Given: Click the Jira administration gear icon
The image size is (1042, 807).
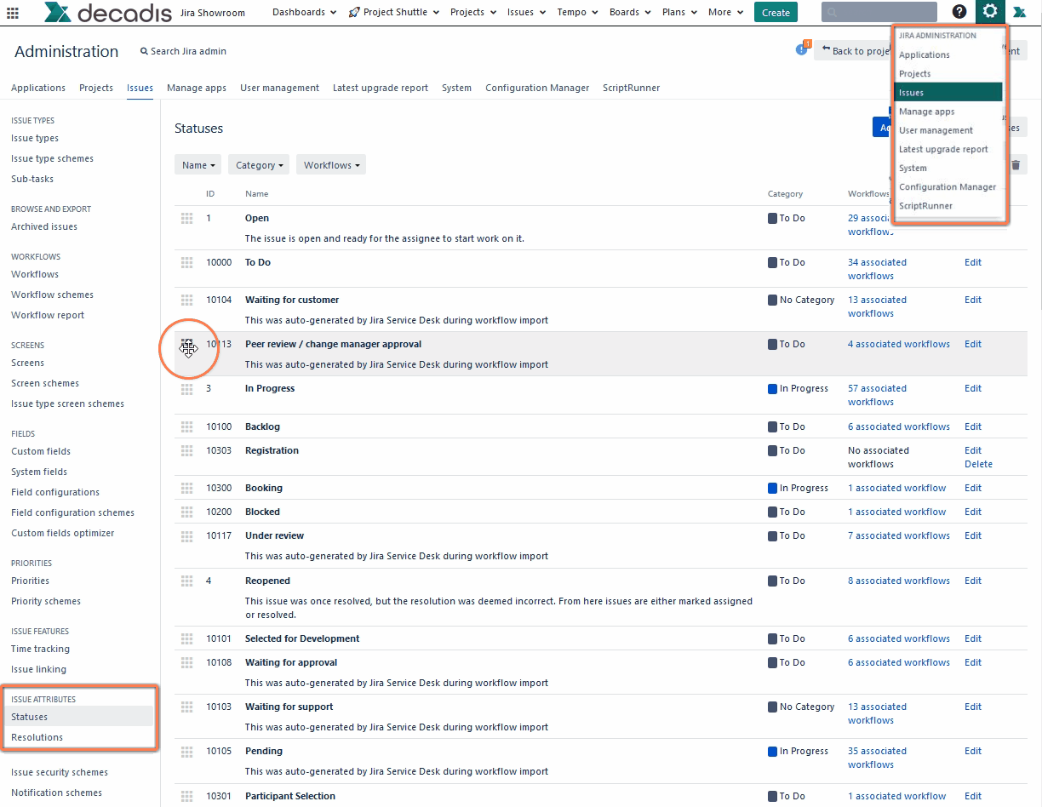Looking at the screenshot, I should pyautogui.click(x=989, y=12).
